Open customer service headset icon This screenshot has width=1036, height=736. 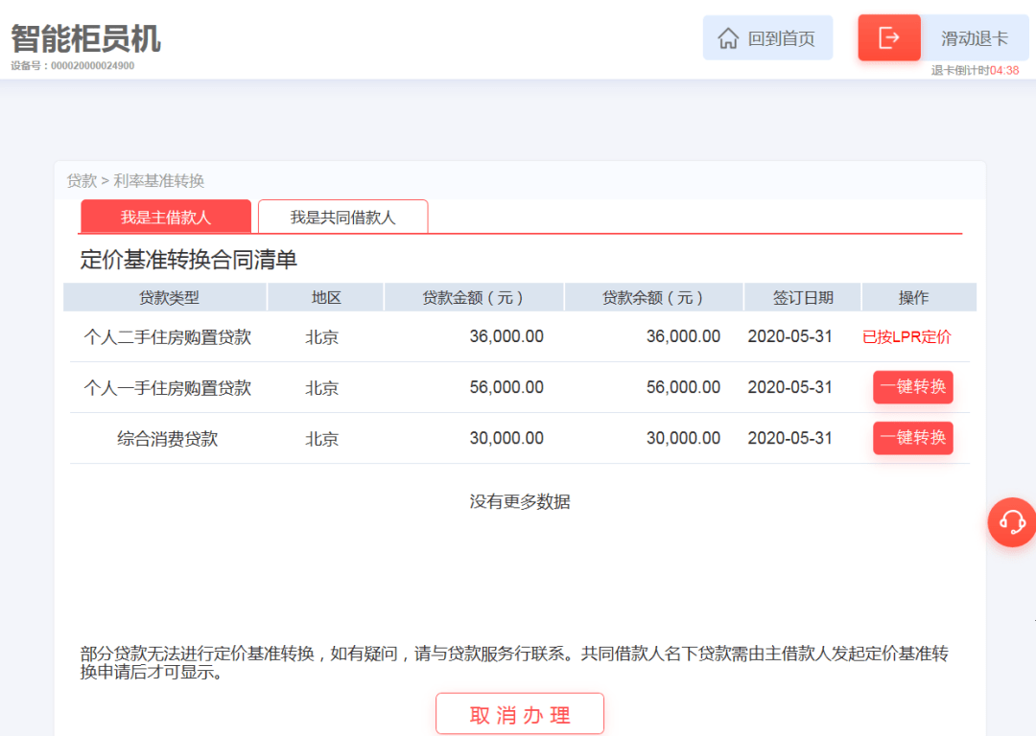tap(1012, 522)
